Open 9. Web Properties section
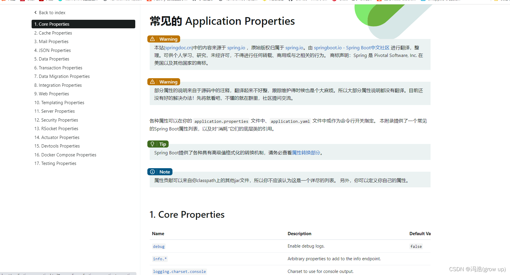510x275 pixels. tap(52, 94)
